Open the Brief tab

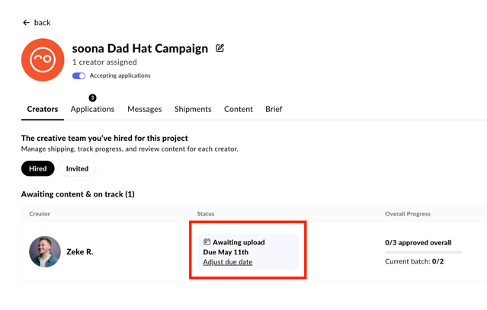click(274, 109)
